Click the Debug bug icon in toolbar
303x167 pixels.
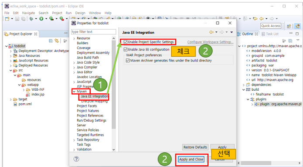(x=31, y=19)
